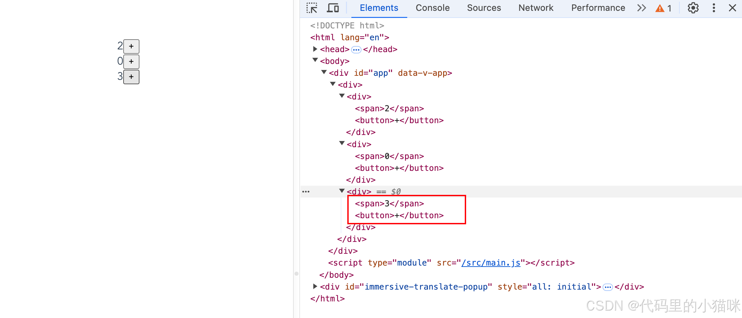The width and height of the screenshot is (742, 318).
Task: Open the customize DevTools three-dot menu
Action: (714, 7)
